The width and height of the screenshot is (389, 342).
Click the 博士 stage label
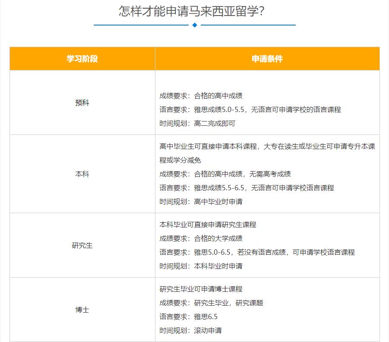(x=82, y=310)
